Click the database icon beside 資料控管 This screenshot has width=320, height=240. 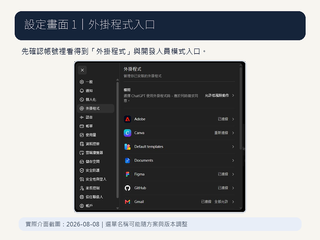click(82, 144)
